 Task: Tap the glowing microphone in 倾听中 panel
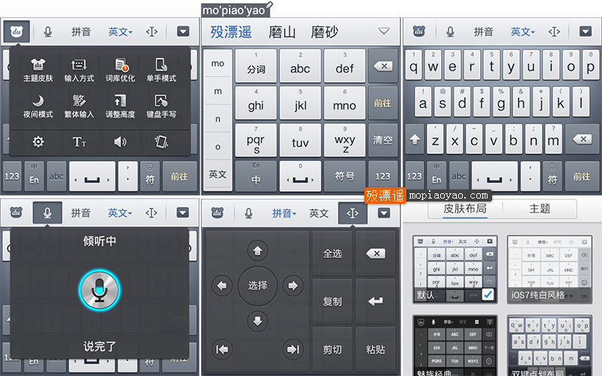(99, 290)
